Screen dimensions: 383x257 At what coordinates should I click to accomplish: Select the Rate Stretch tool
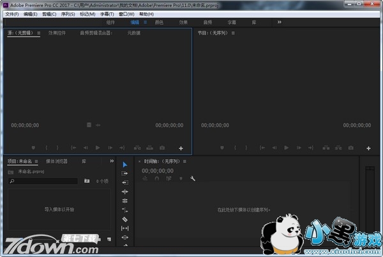tap(125, 201)
